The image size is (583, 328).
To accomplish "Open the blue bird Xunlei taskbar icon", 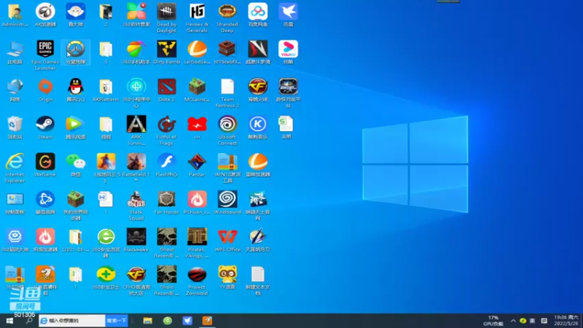I will [187, 321].
